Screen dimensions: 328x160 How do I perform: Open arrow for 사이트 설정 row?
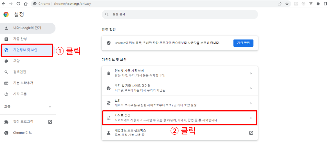pos(251,118)
